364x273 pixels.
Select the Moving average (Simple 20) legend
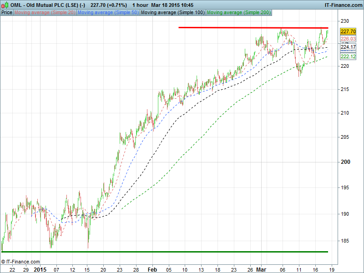(45, 12)
